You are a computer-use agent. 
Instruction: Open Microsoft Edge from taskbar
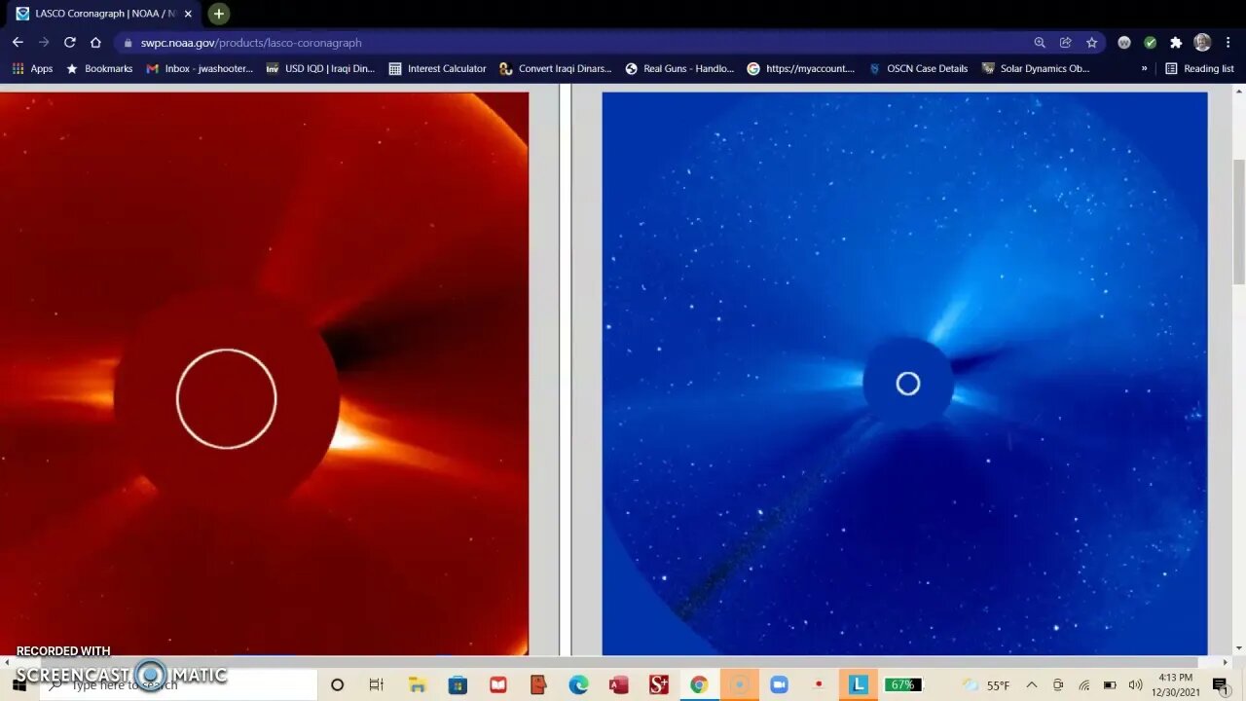578,684
